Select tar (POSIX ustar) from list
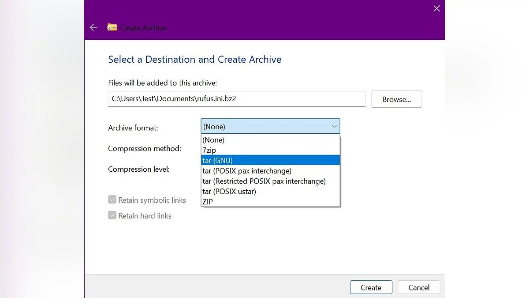Viewport: 529px width, 298px height. [229, 192]
